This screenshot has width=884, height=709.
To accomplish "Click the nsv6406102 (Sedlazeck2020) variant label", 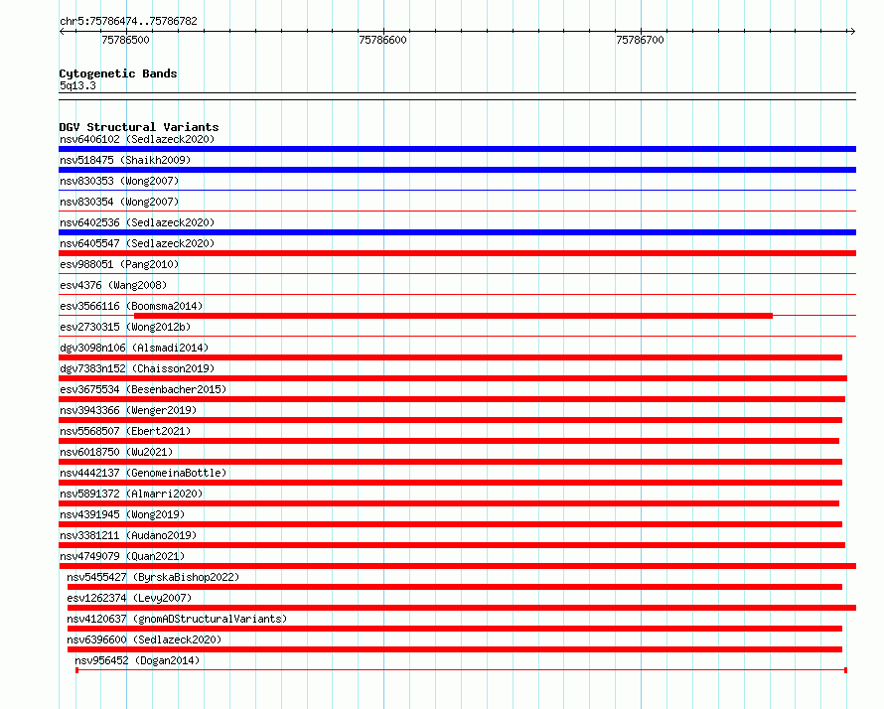I will tap(137, 139).
